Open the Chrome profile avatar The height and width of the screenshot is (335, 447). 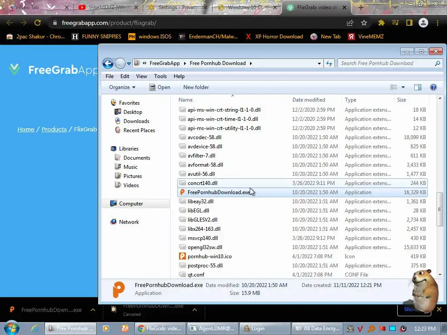point(423,23)
